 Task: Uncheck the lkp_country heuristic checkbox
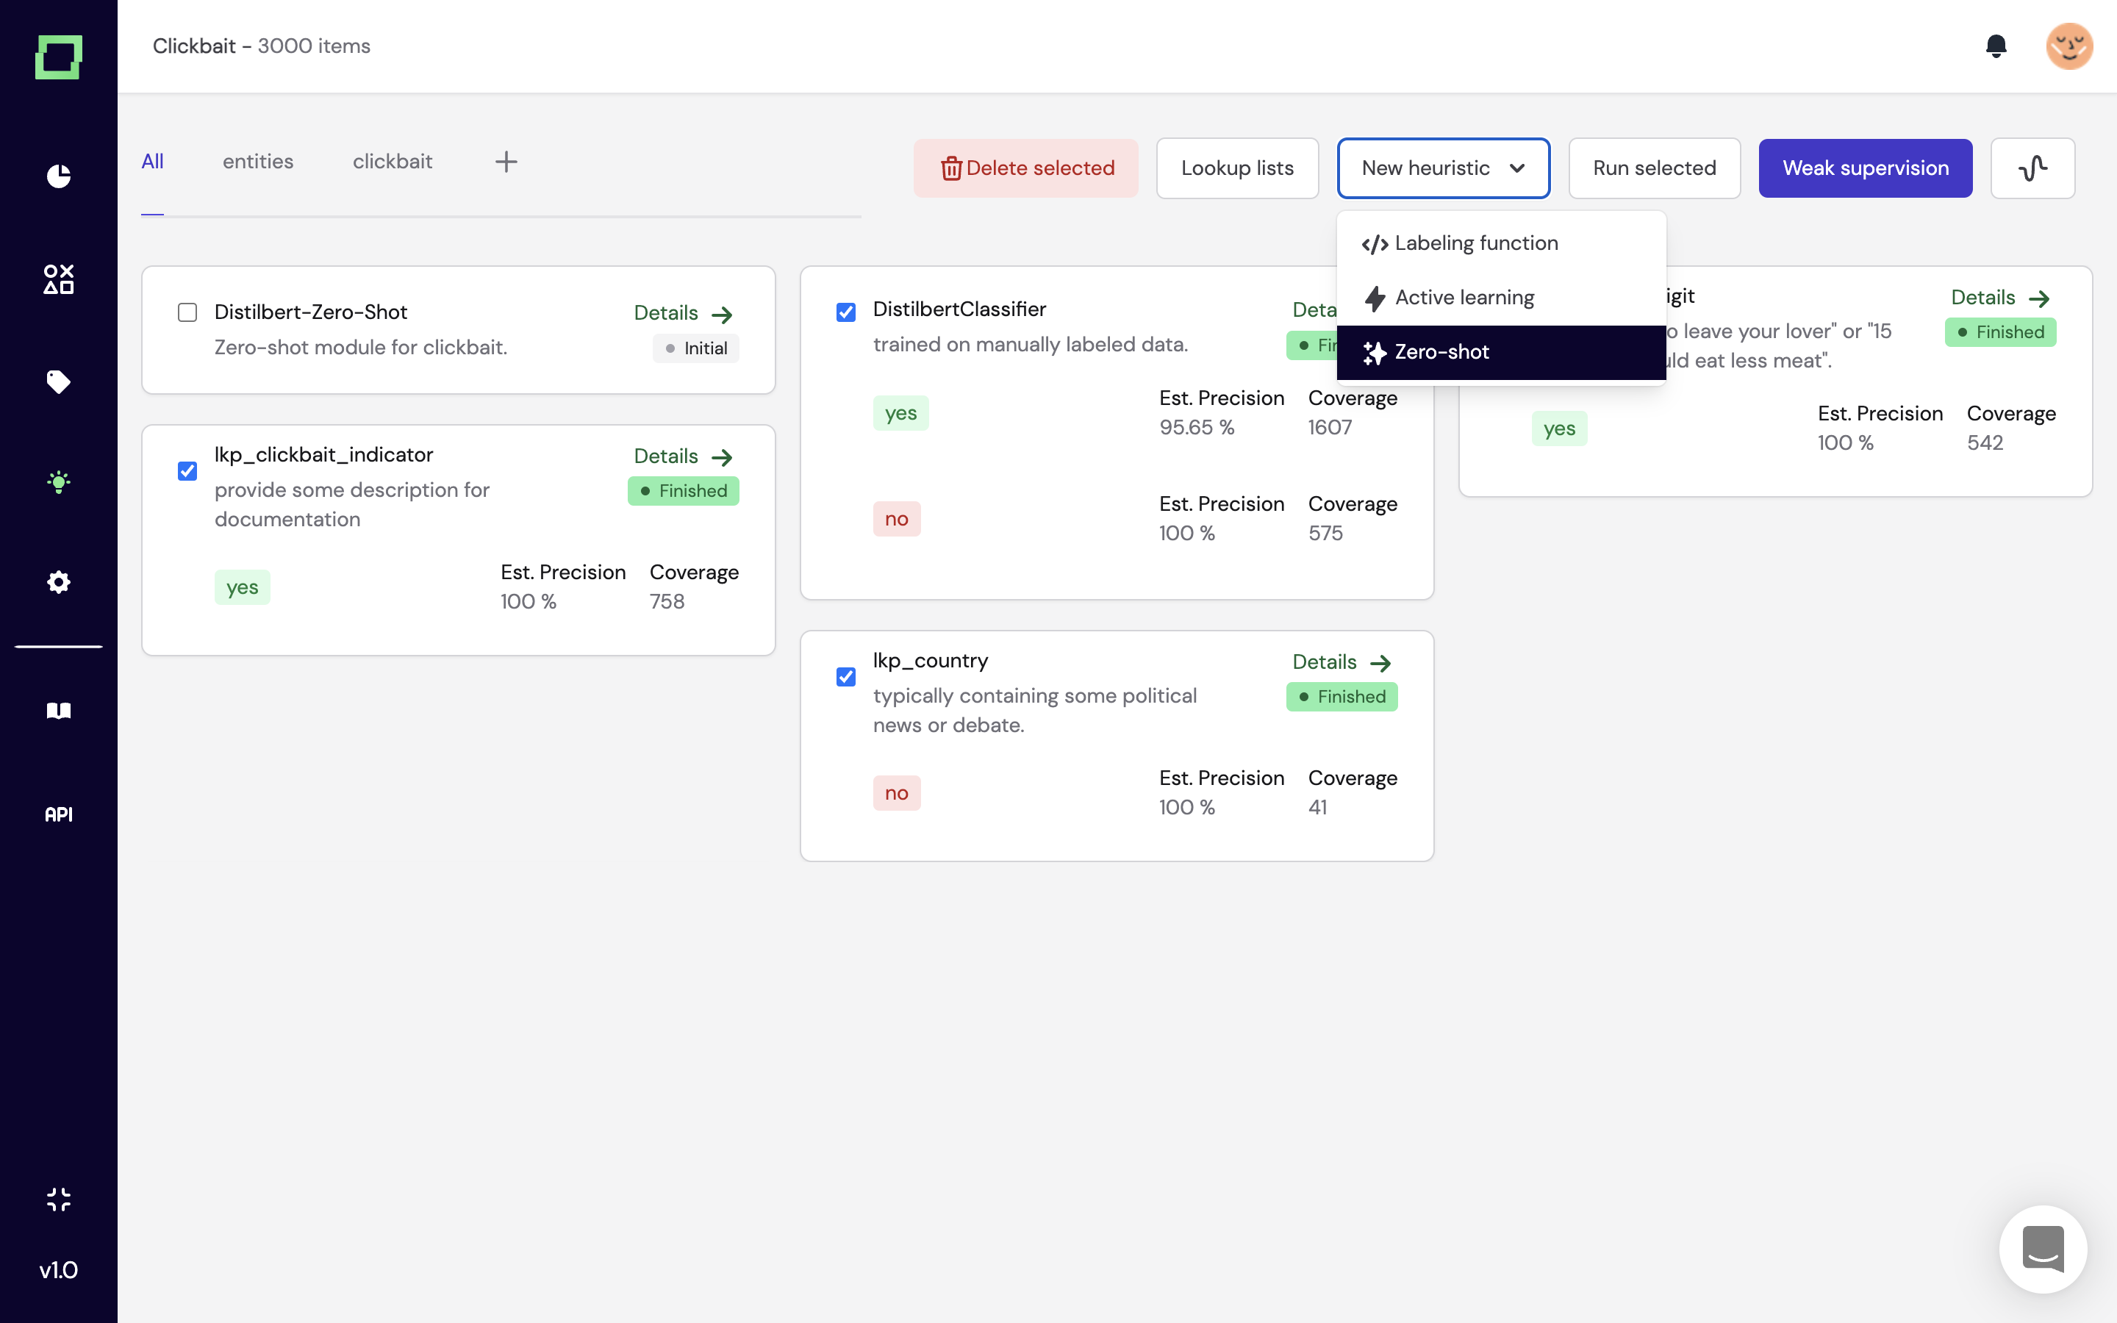coord(846,677)
